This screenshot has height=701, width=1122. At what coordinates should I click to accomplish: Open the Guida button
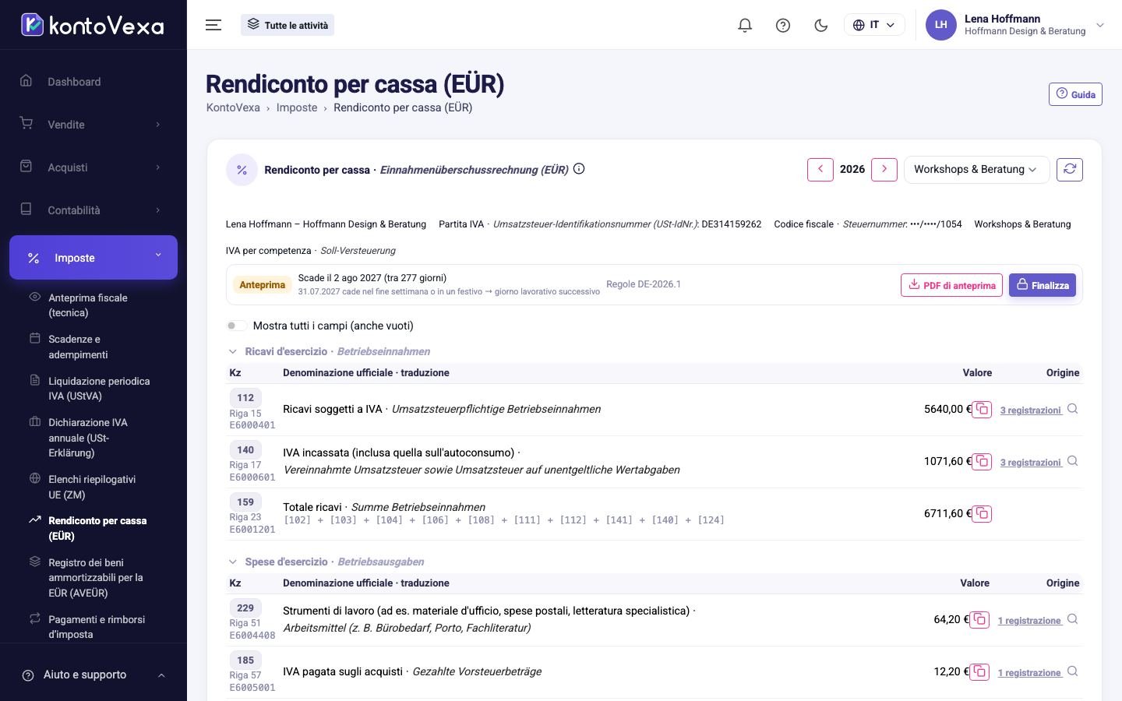tap(1075, 94)
